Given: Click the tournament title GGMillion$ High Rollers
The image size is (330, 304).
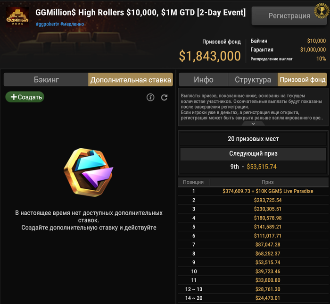Looking at the screenshot, I should [x=140, y=12].
